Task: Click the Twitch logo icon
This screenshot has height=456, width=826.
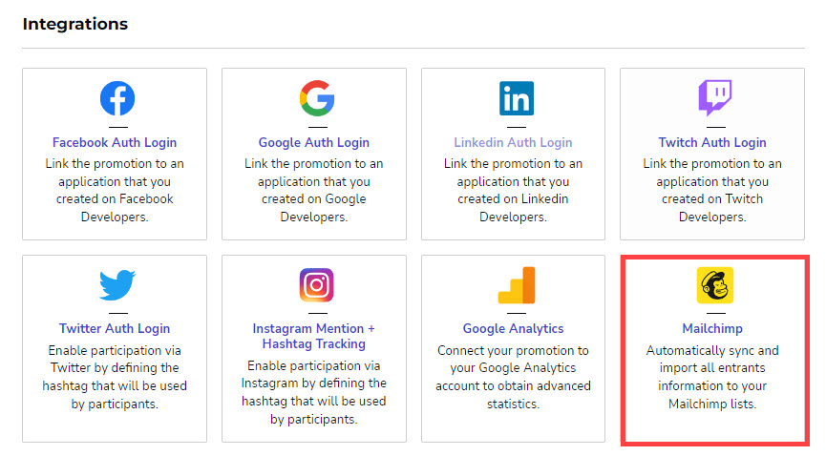Action: point(713,98)
